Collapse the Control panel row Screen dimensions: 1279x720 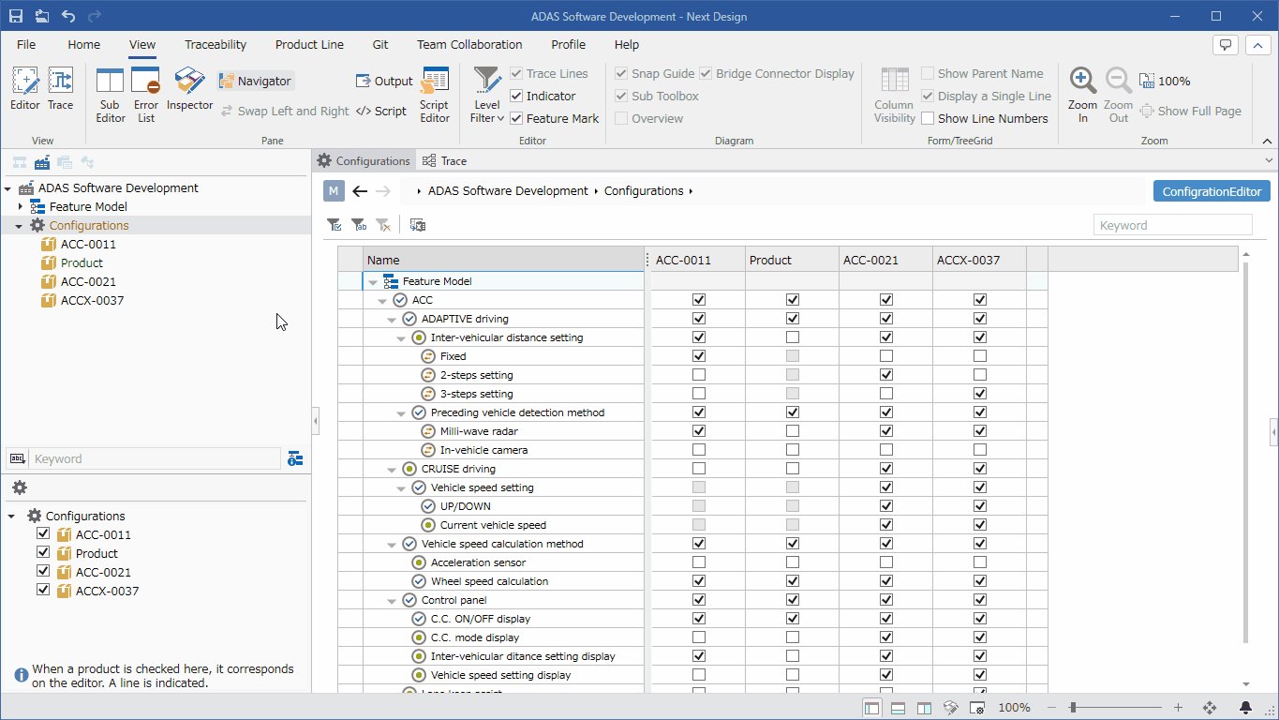point(392,601)
